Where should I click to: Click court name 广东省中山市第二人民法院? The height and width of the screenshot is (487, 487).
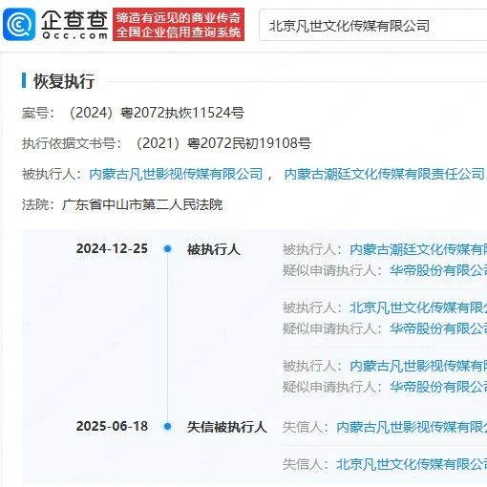click(142, 204)
